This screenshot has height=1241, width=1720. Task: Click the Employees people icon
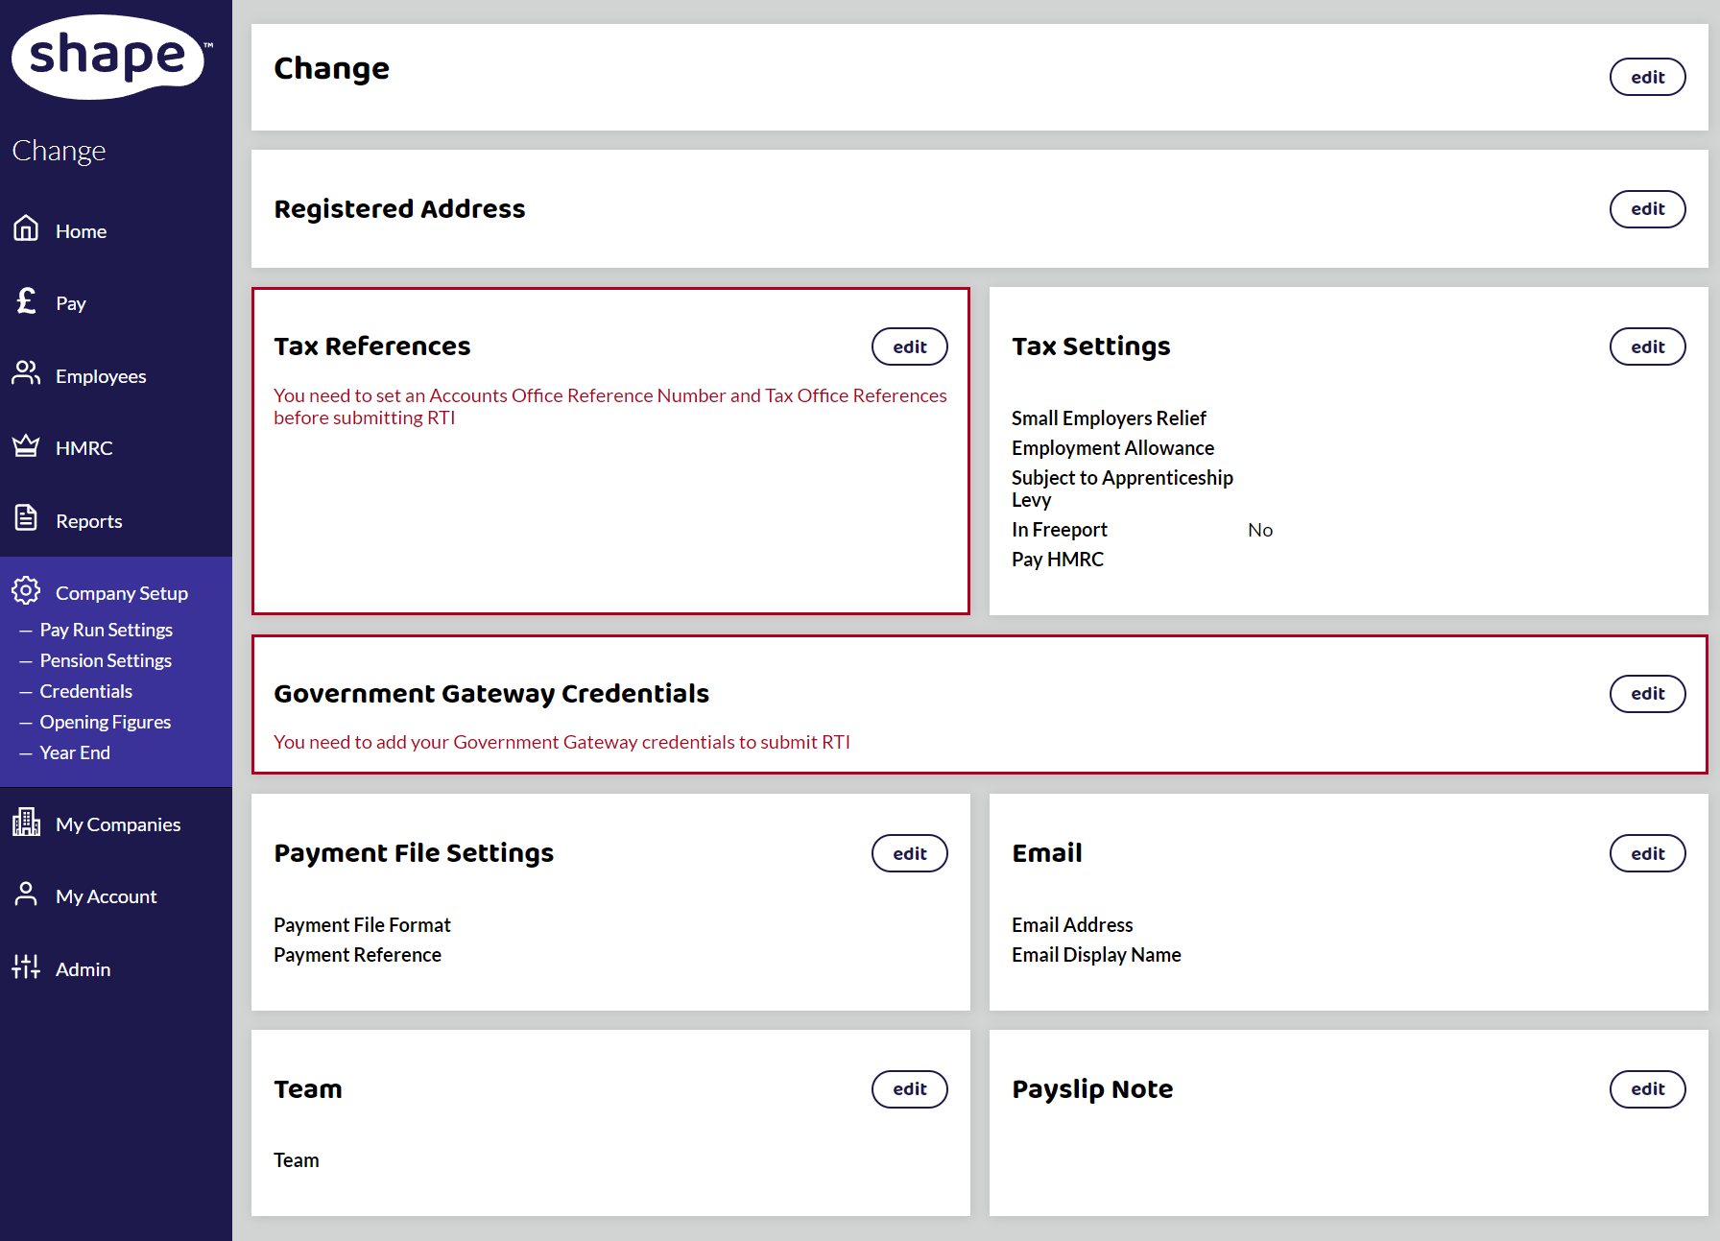26,373
